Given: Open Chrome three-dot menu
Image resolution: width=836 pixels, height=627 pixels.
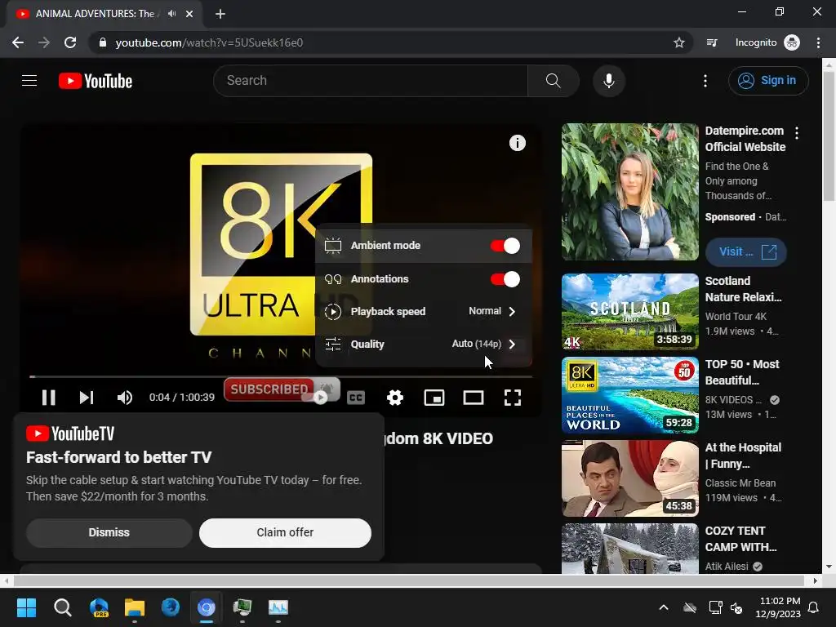Looking at the screenshot, I should (818, 42).
